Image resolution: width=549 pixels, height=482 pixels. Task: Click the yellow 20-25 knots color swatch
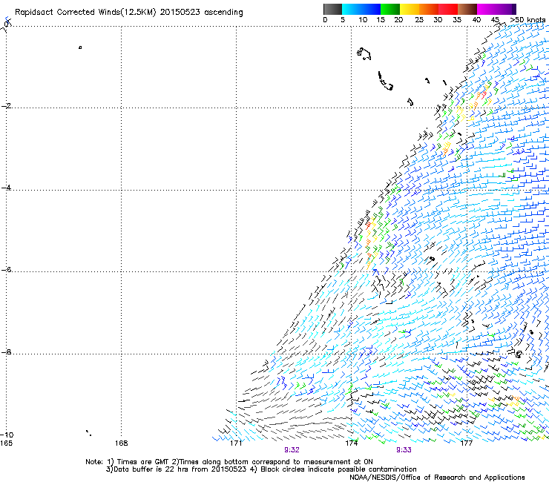410,9
